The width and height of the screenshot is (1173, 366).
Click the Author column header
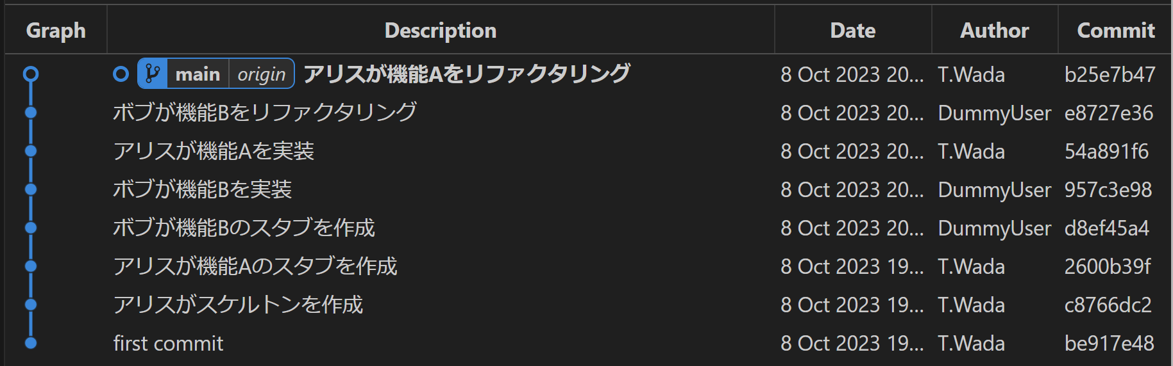[994, 30]
